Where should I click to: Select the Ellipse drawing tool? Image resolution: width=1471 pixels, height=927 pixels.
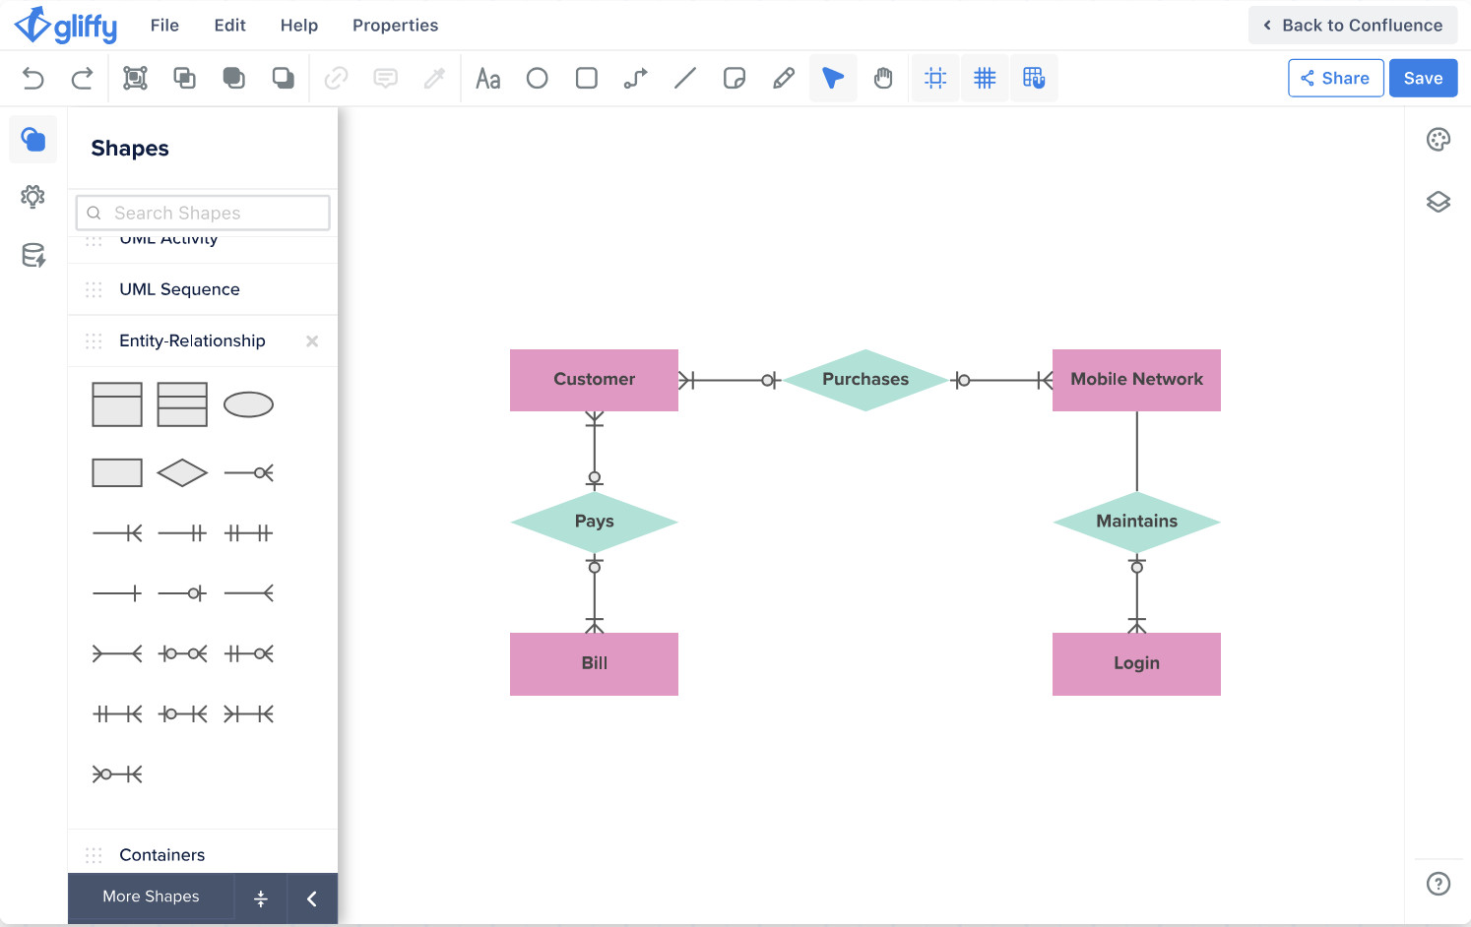click(537, 79)
